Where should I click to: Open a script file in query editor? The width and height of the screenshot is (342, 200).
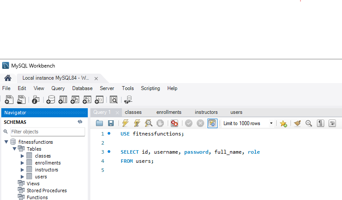coord(99,123)
